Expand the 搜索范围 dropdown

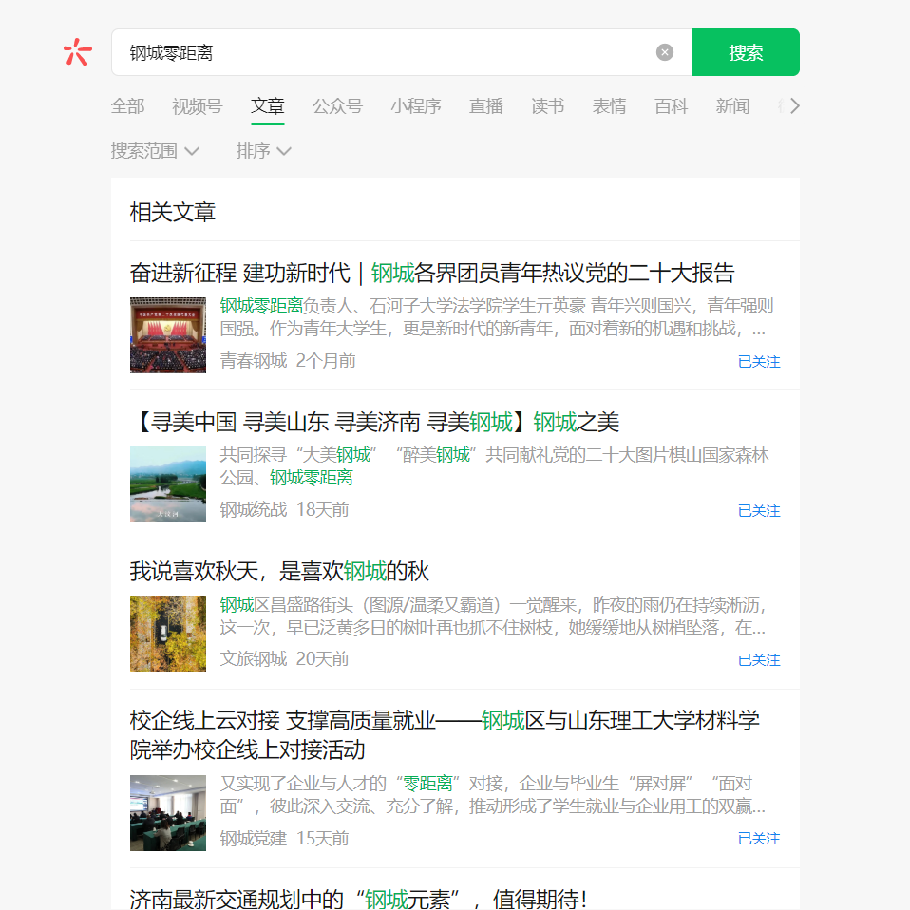click(x=155, y=151)
